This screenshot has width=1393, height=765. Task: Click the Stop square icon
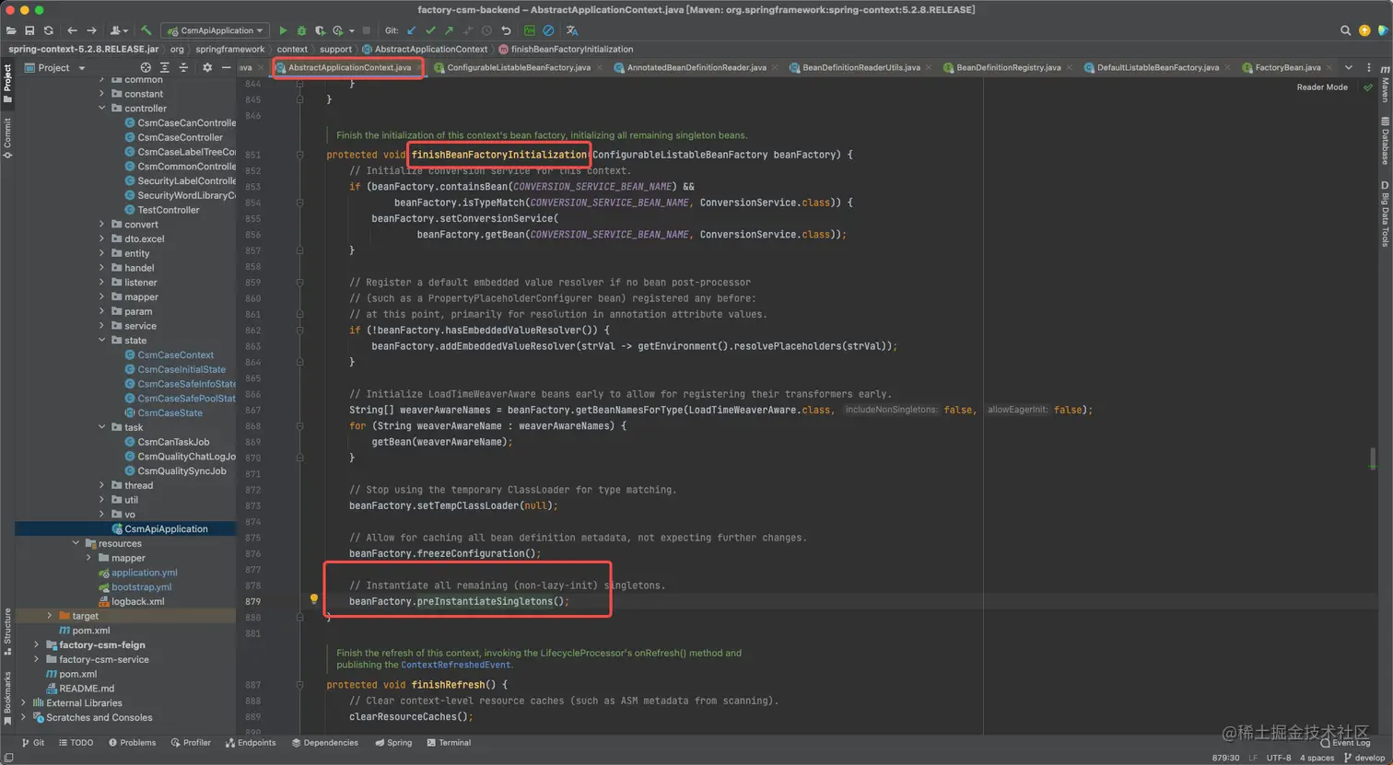[367, 30]
